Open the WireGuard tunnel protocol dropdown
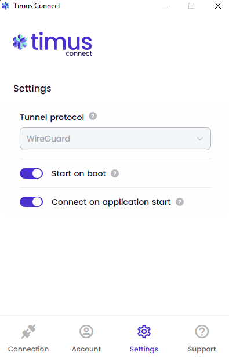Screen dimensions: 229x359 tap(115, 139)
